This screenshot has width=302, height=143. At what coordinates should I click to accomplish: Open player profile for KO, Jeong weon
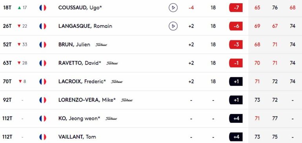(x=79, y=118)
